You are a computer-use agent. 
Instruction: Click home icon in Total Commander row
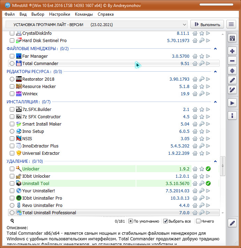(195, 64)
